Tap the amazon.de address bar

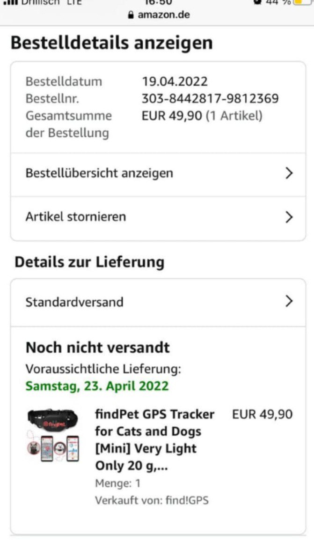[x=159, y=15]
